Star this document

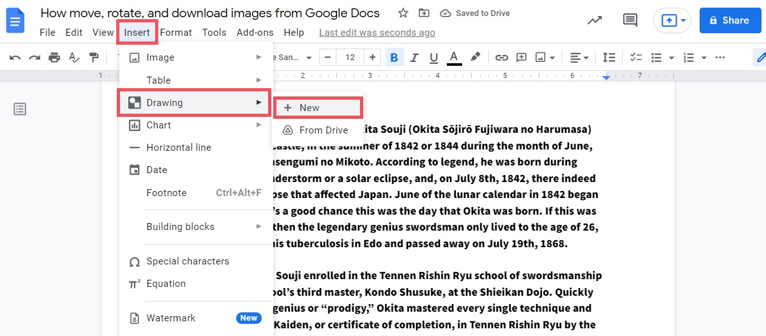tap(403, 13)
